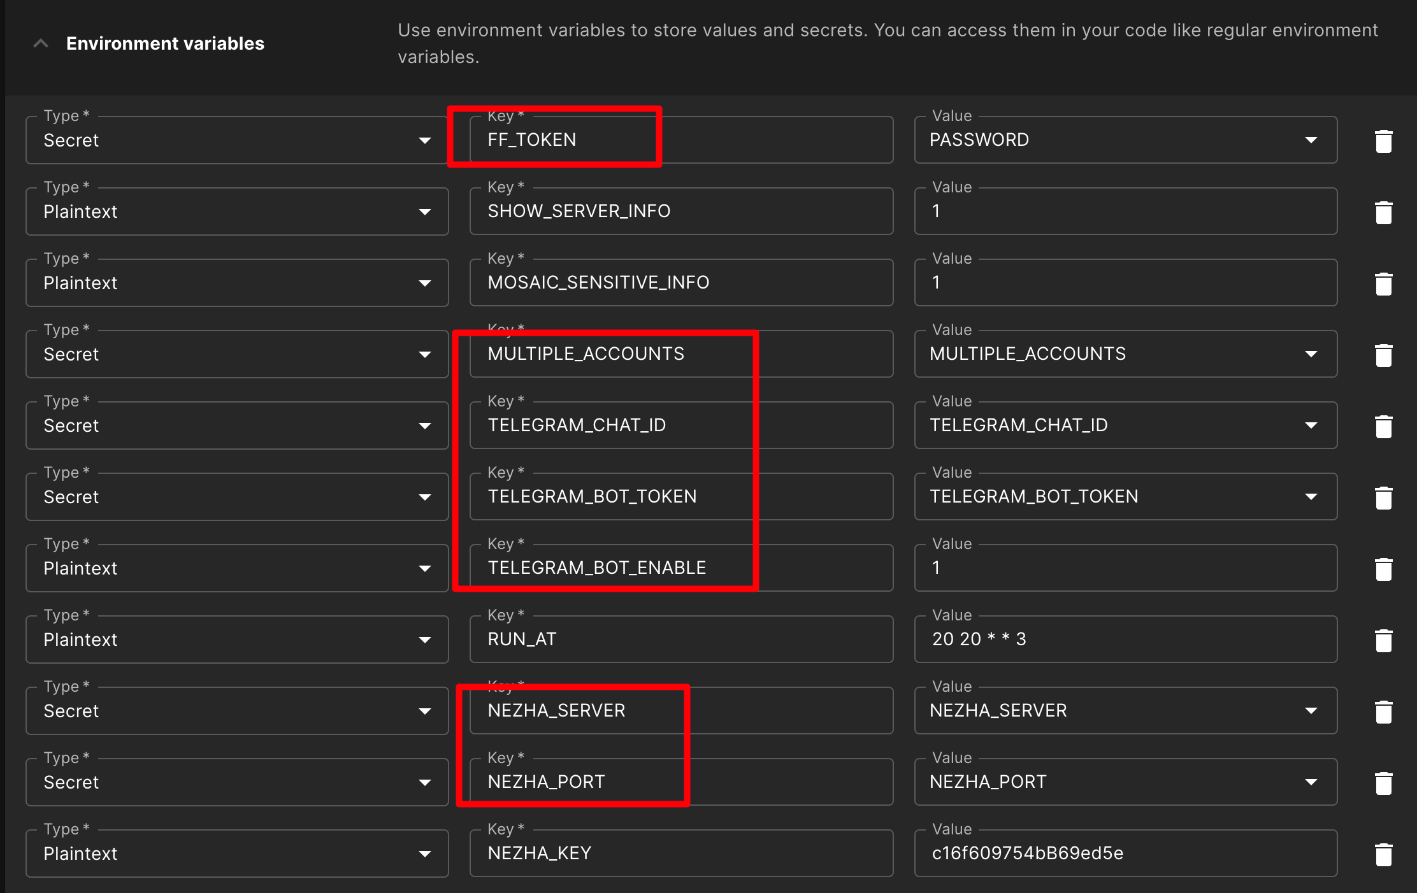The height and width of the screenshot is (893, 1417).
Task: Open the PASSWORD secret value dropdown
Action: click(1125, 140)
